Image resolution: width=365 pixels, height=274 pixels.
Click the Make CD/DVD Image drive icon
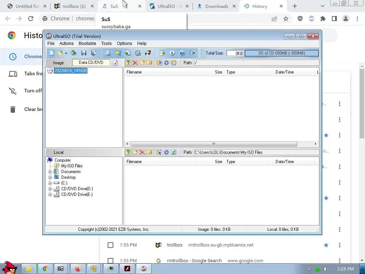(x=108, y=54)
